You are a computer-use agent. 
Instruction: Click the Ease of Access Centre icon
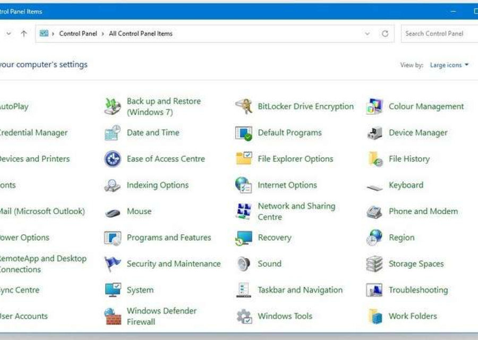click(113, 159)
